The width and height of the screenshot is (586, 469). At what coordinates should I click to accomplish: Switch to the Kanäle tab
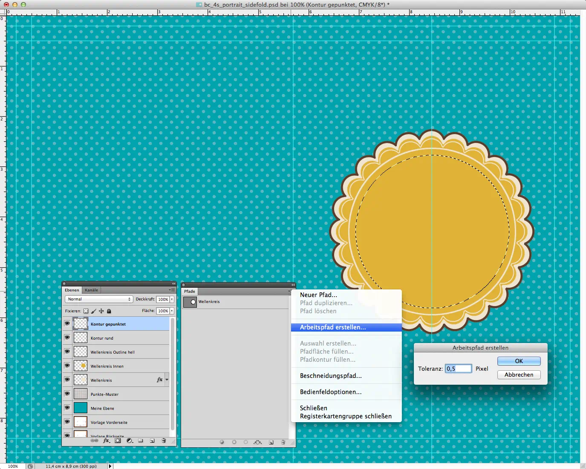91,290
